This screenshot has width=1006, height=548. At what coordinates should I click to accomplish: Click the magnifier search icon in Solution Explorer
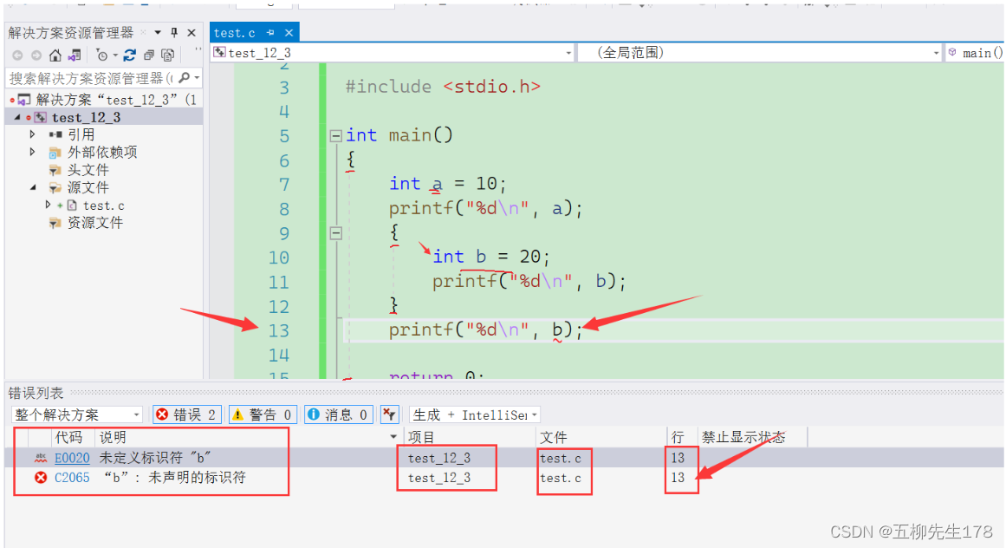pyautogui.click(x=185, y=78)
